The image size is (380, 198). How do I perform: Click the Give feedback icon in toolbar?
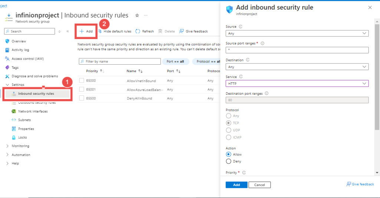click(181, 31)
